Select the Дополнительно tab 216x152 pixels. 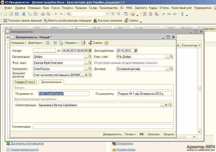[x=51, y=82]
